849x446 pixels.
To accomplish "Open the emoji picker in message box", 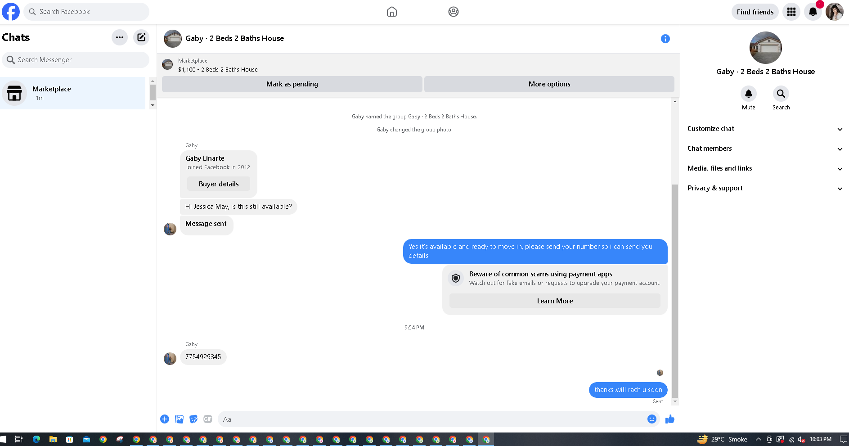I will click(652, 419).
